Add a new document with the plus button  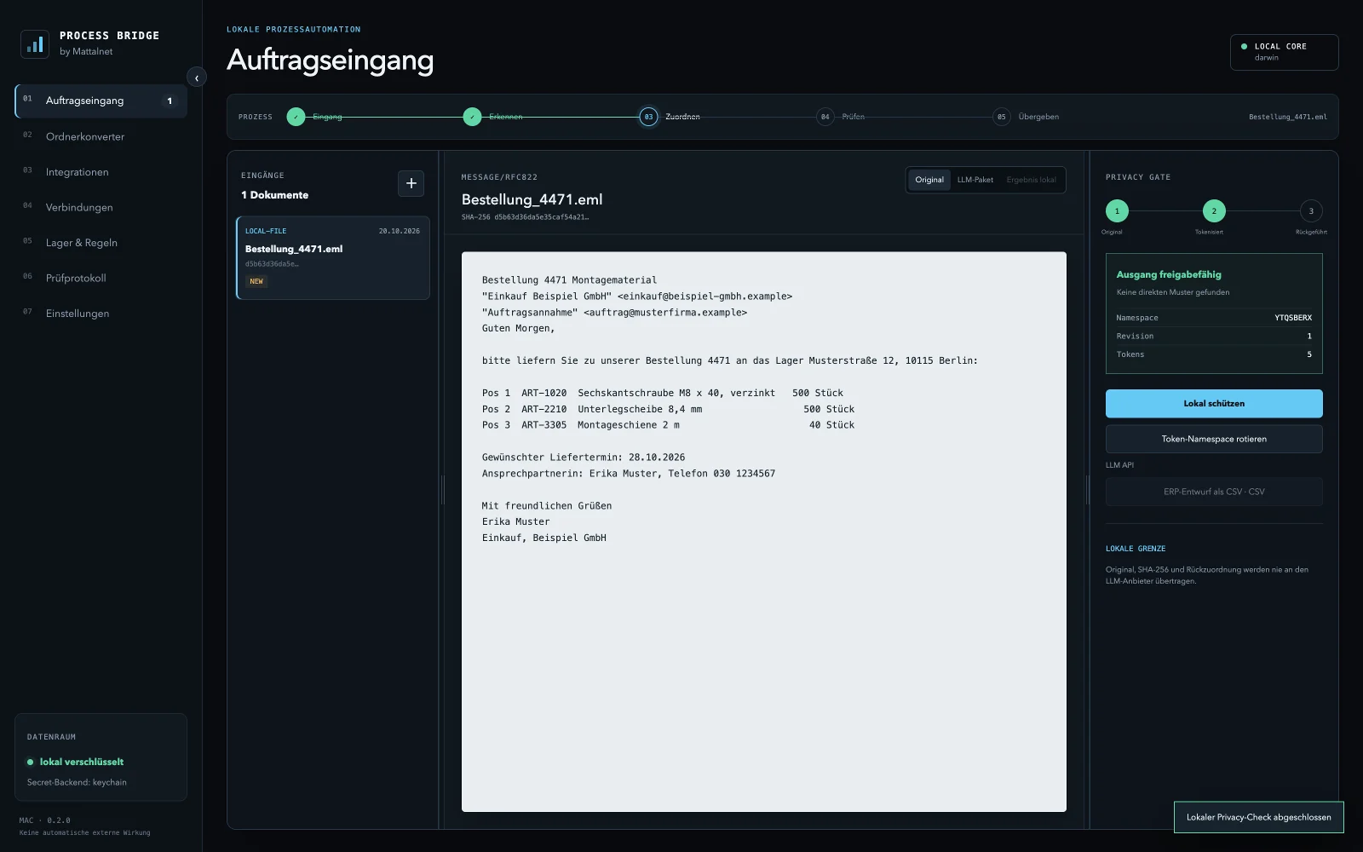pos(411,183)
